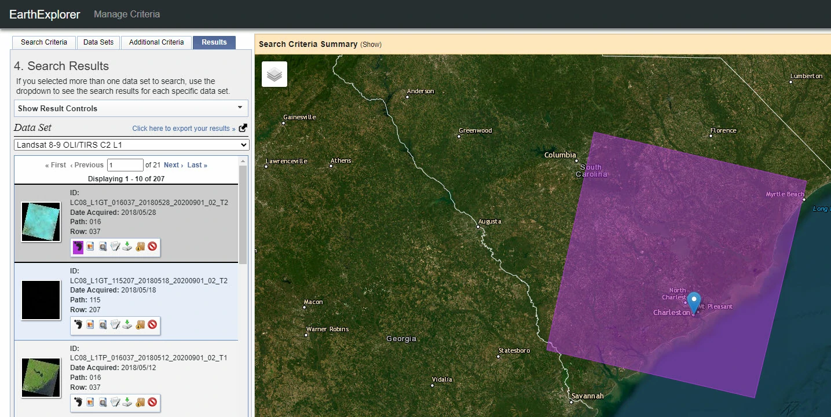Screen dimensions: 831x417
Task: Show footprint for the 2018/05/12 scene
Action: [x=78, y=402]
